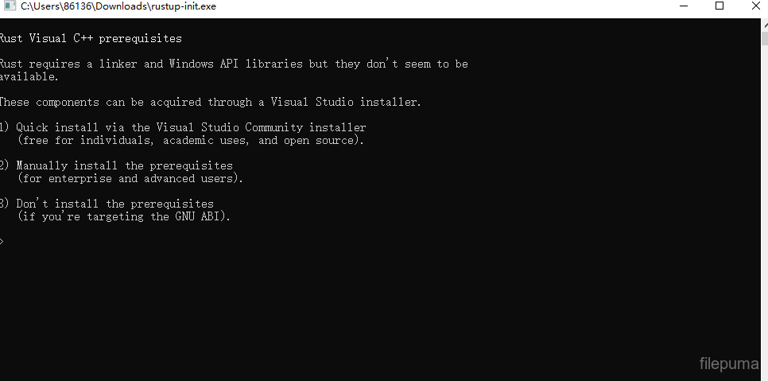Click the "Rust Visual C++ prerequisites" heading
768x381 pixels.
[x=91, y=38]
